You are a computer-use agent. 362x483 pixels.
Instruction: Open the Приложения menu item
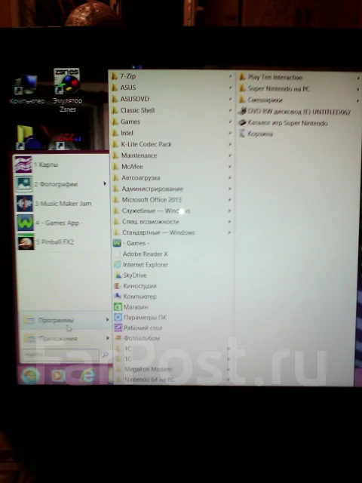66,338
